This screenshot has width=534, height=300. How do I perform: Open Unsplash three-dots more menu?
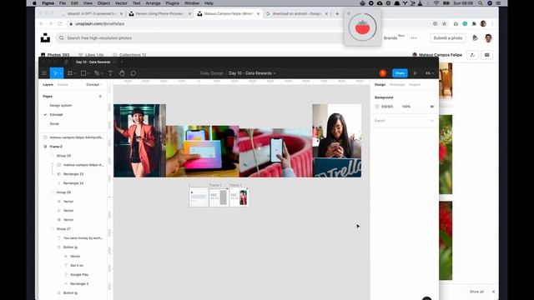[x=414, y=38]
